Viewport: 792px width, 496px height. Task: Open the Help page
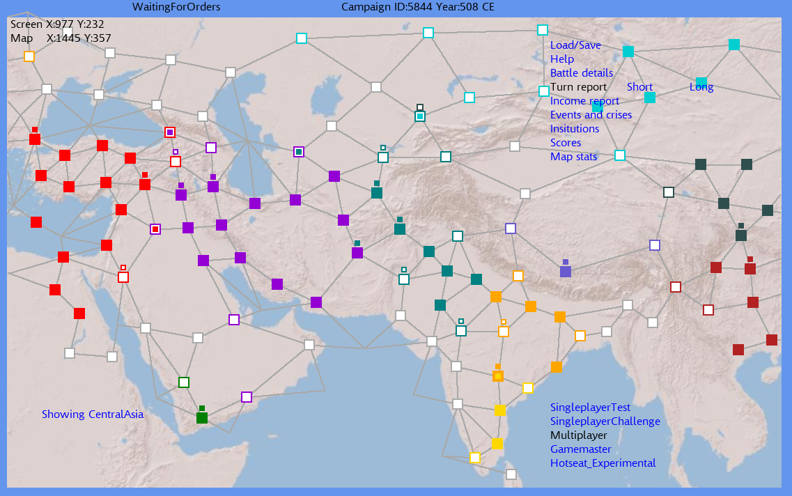click(562, 59)
